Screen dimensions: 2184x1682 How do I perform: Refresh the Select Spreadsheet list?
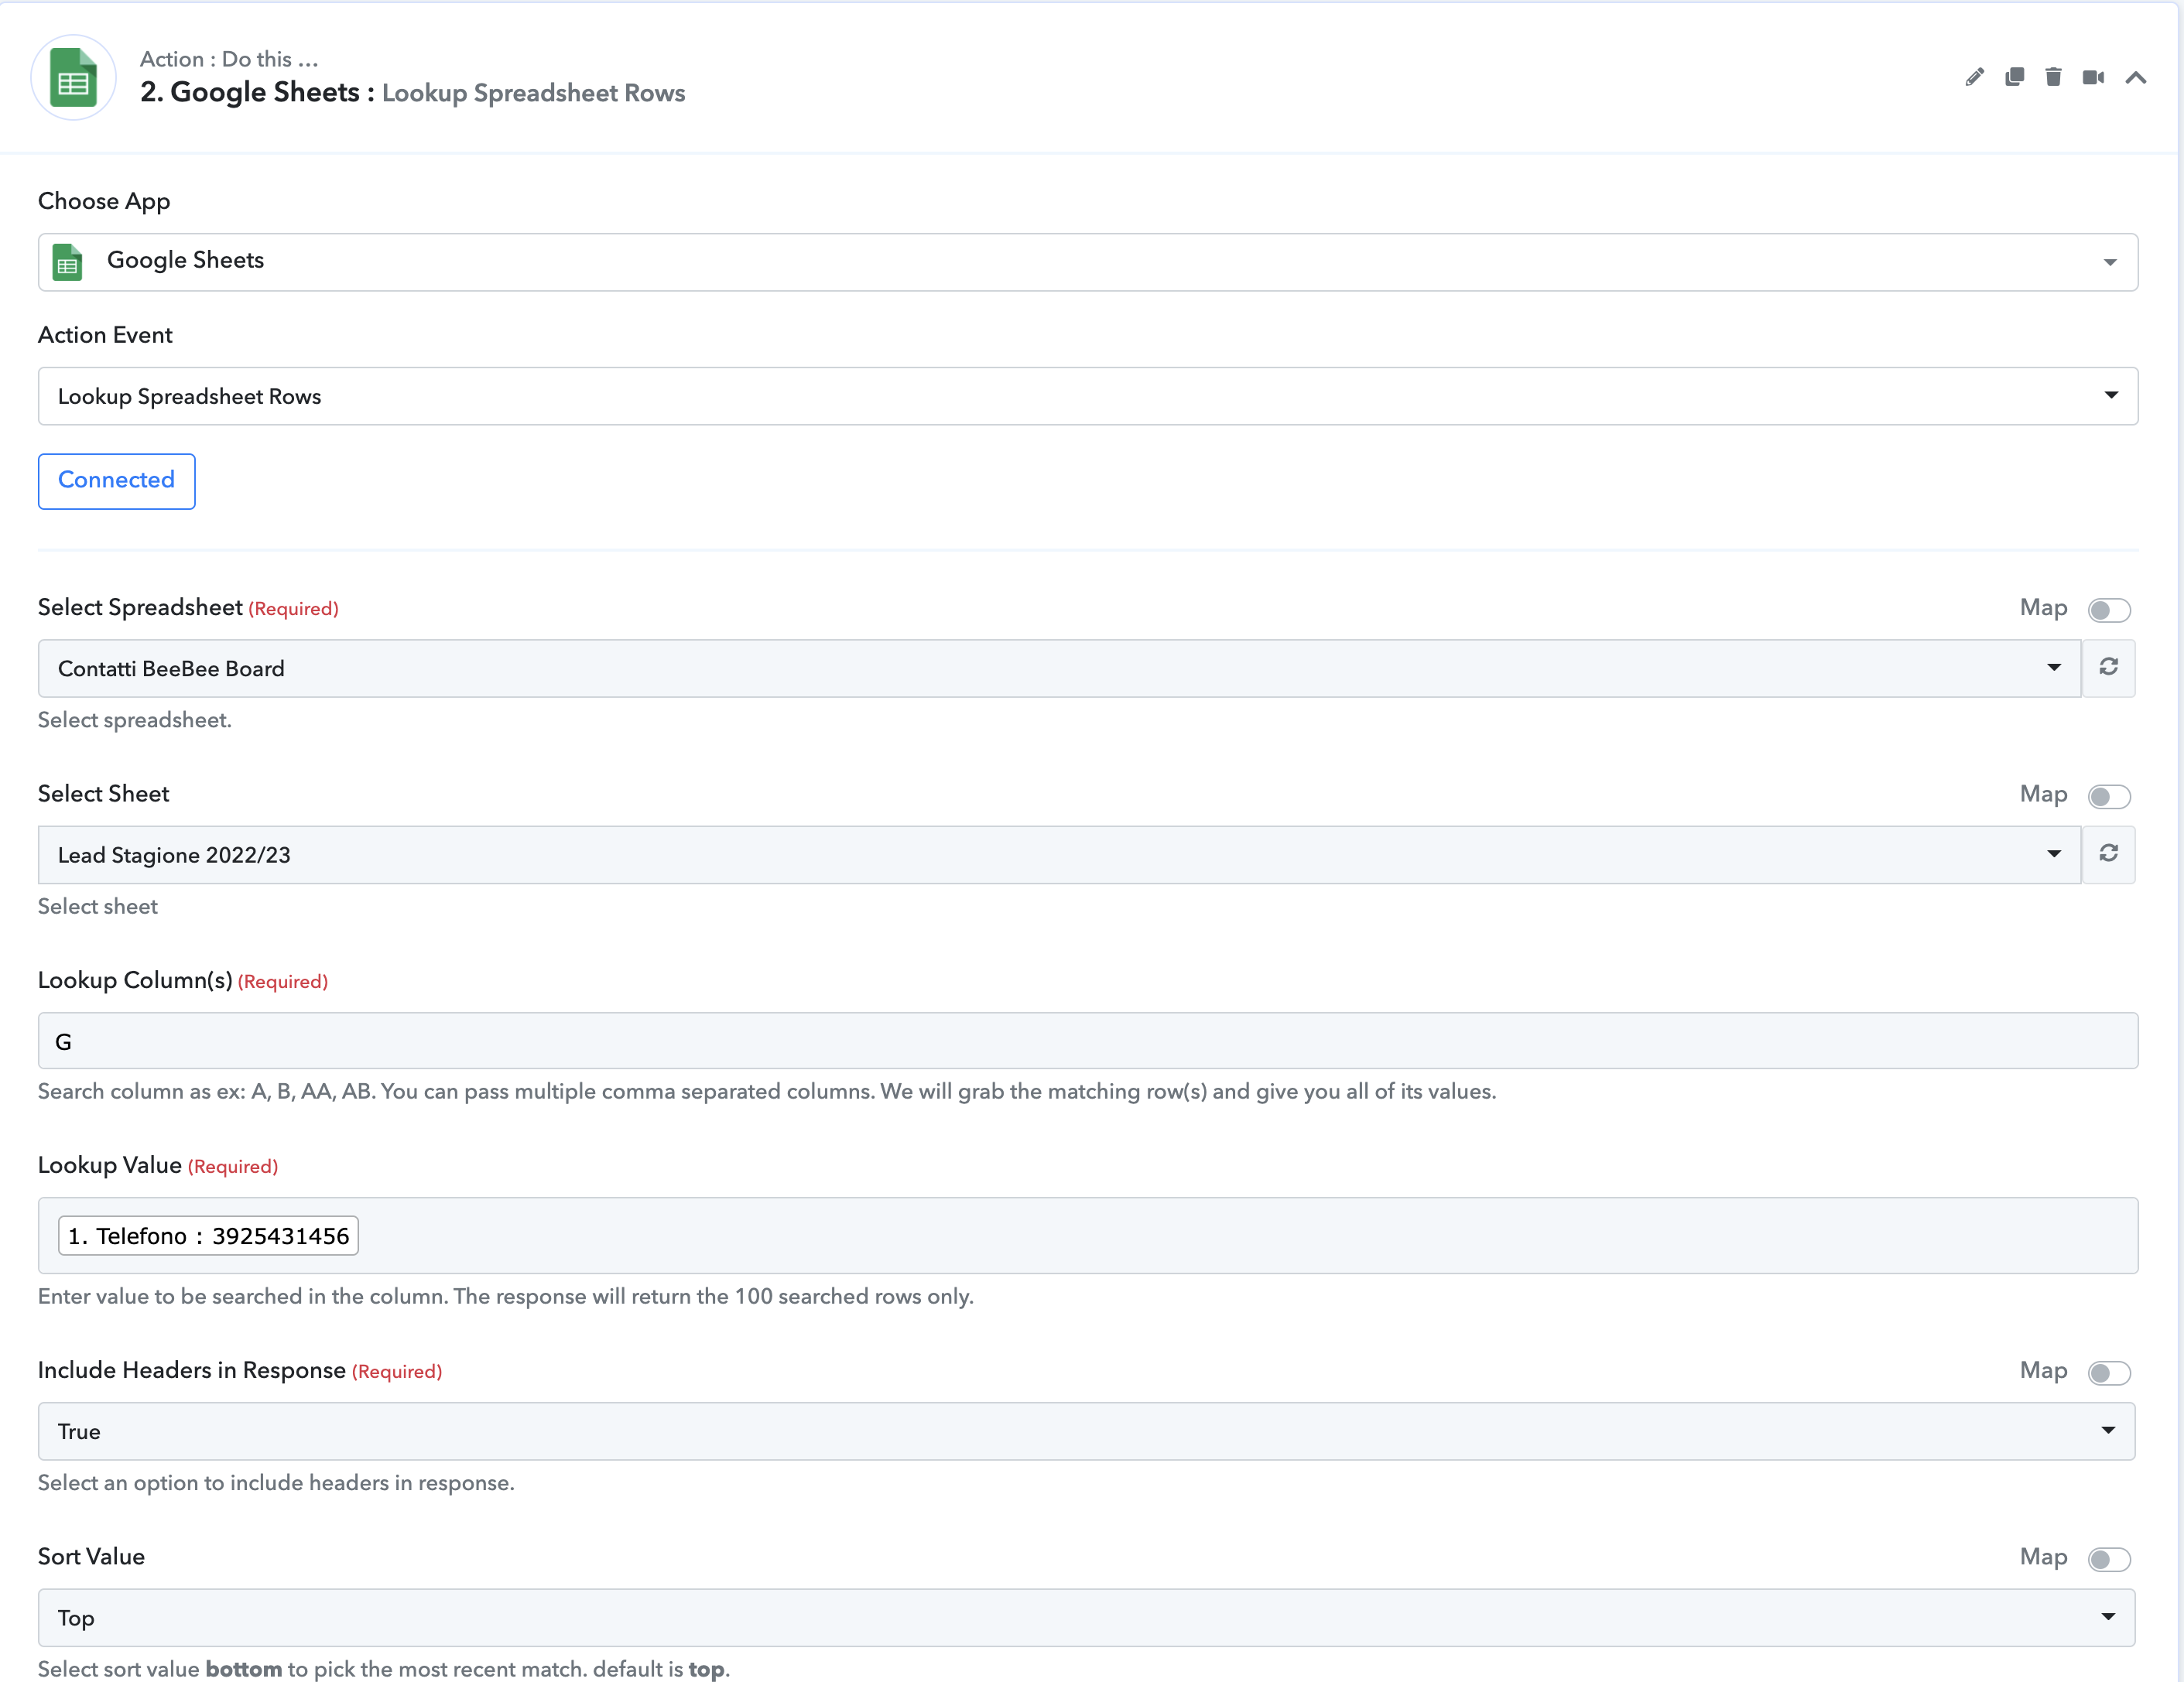2108,668
